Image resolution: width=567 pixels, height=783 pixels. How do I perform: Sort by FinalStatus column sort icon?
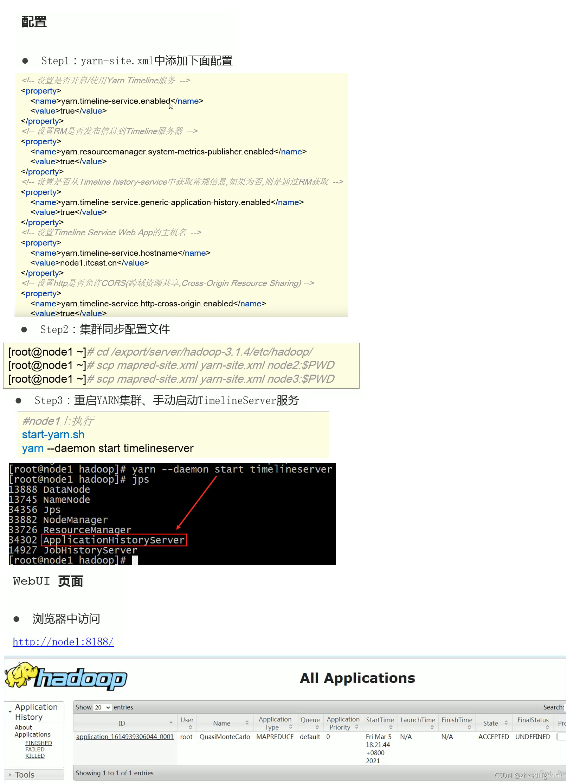[x=547, y=727]
